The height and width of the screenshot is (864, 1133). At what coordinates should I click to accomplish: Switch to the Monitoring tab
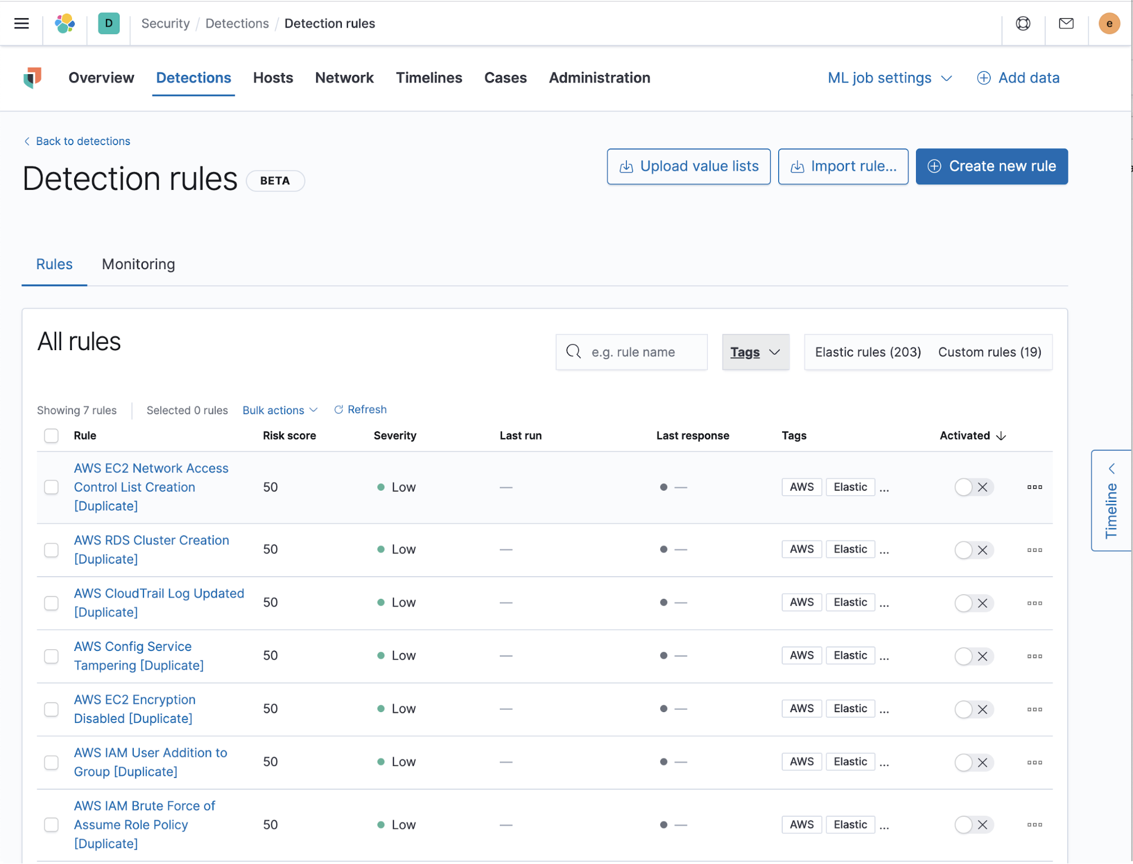point(138,264)
